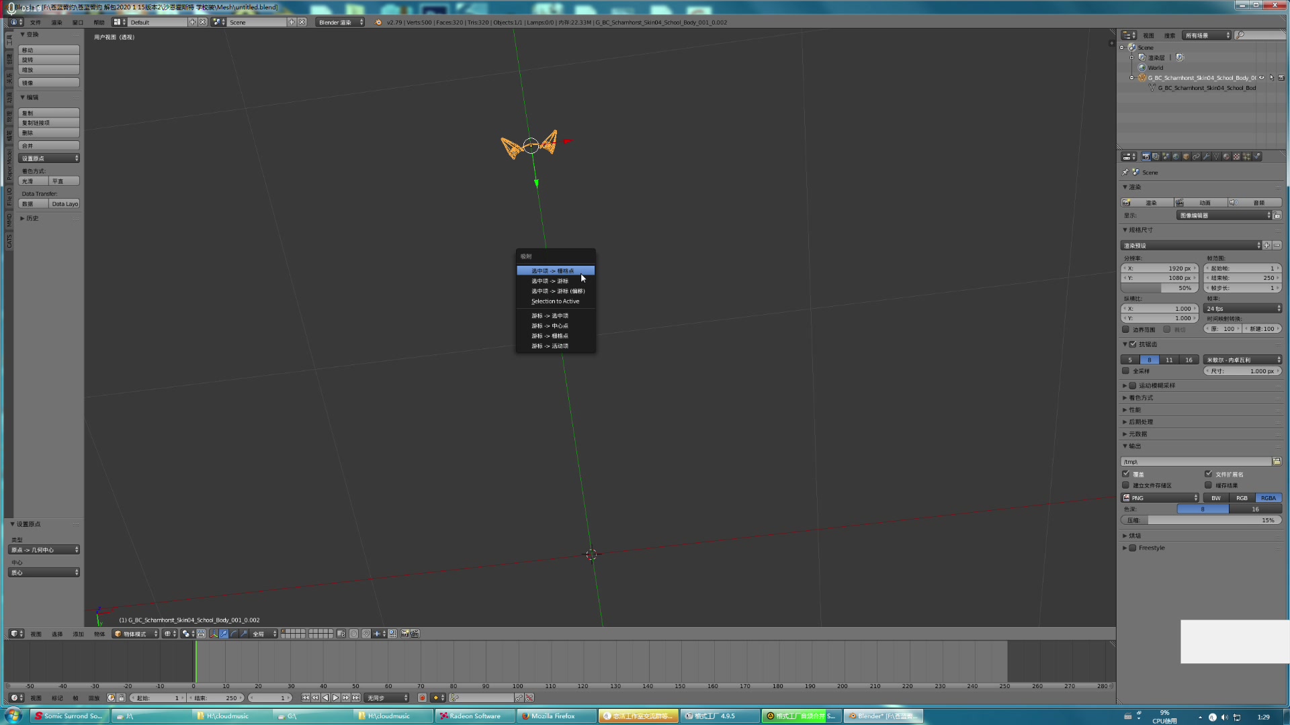Toggle visibility eye of G_BC_Scharnhorst object
The width and height of the screenshot is (1290, 725).
tap(1261, 78)
